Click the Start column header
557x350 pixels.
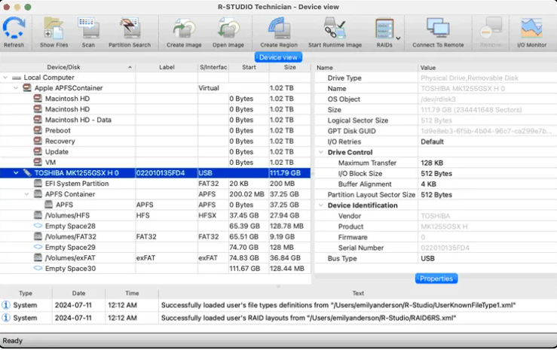249,68
